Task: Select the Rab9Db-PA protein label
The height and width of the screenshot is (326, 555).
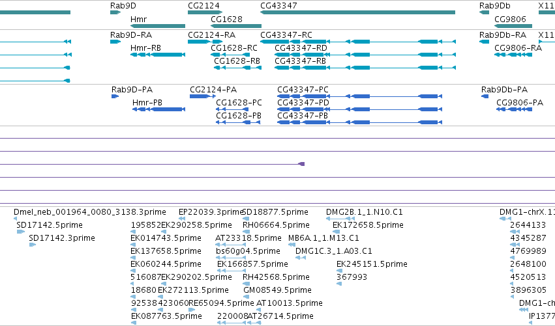Action: click(x=504, y=90)
